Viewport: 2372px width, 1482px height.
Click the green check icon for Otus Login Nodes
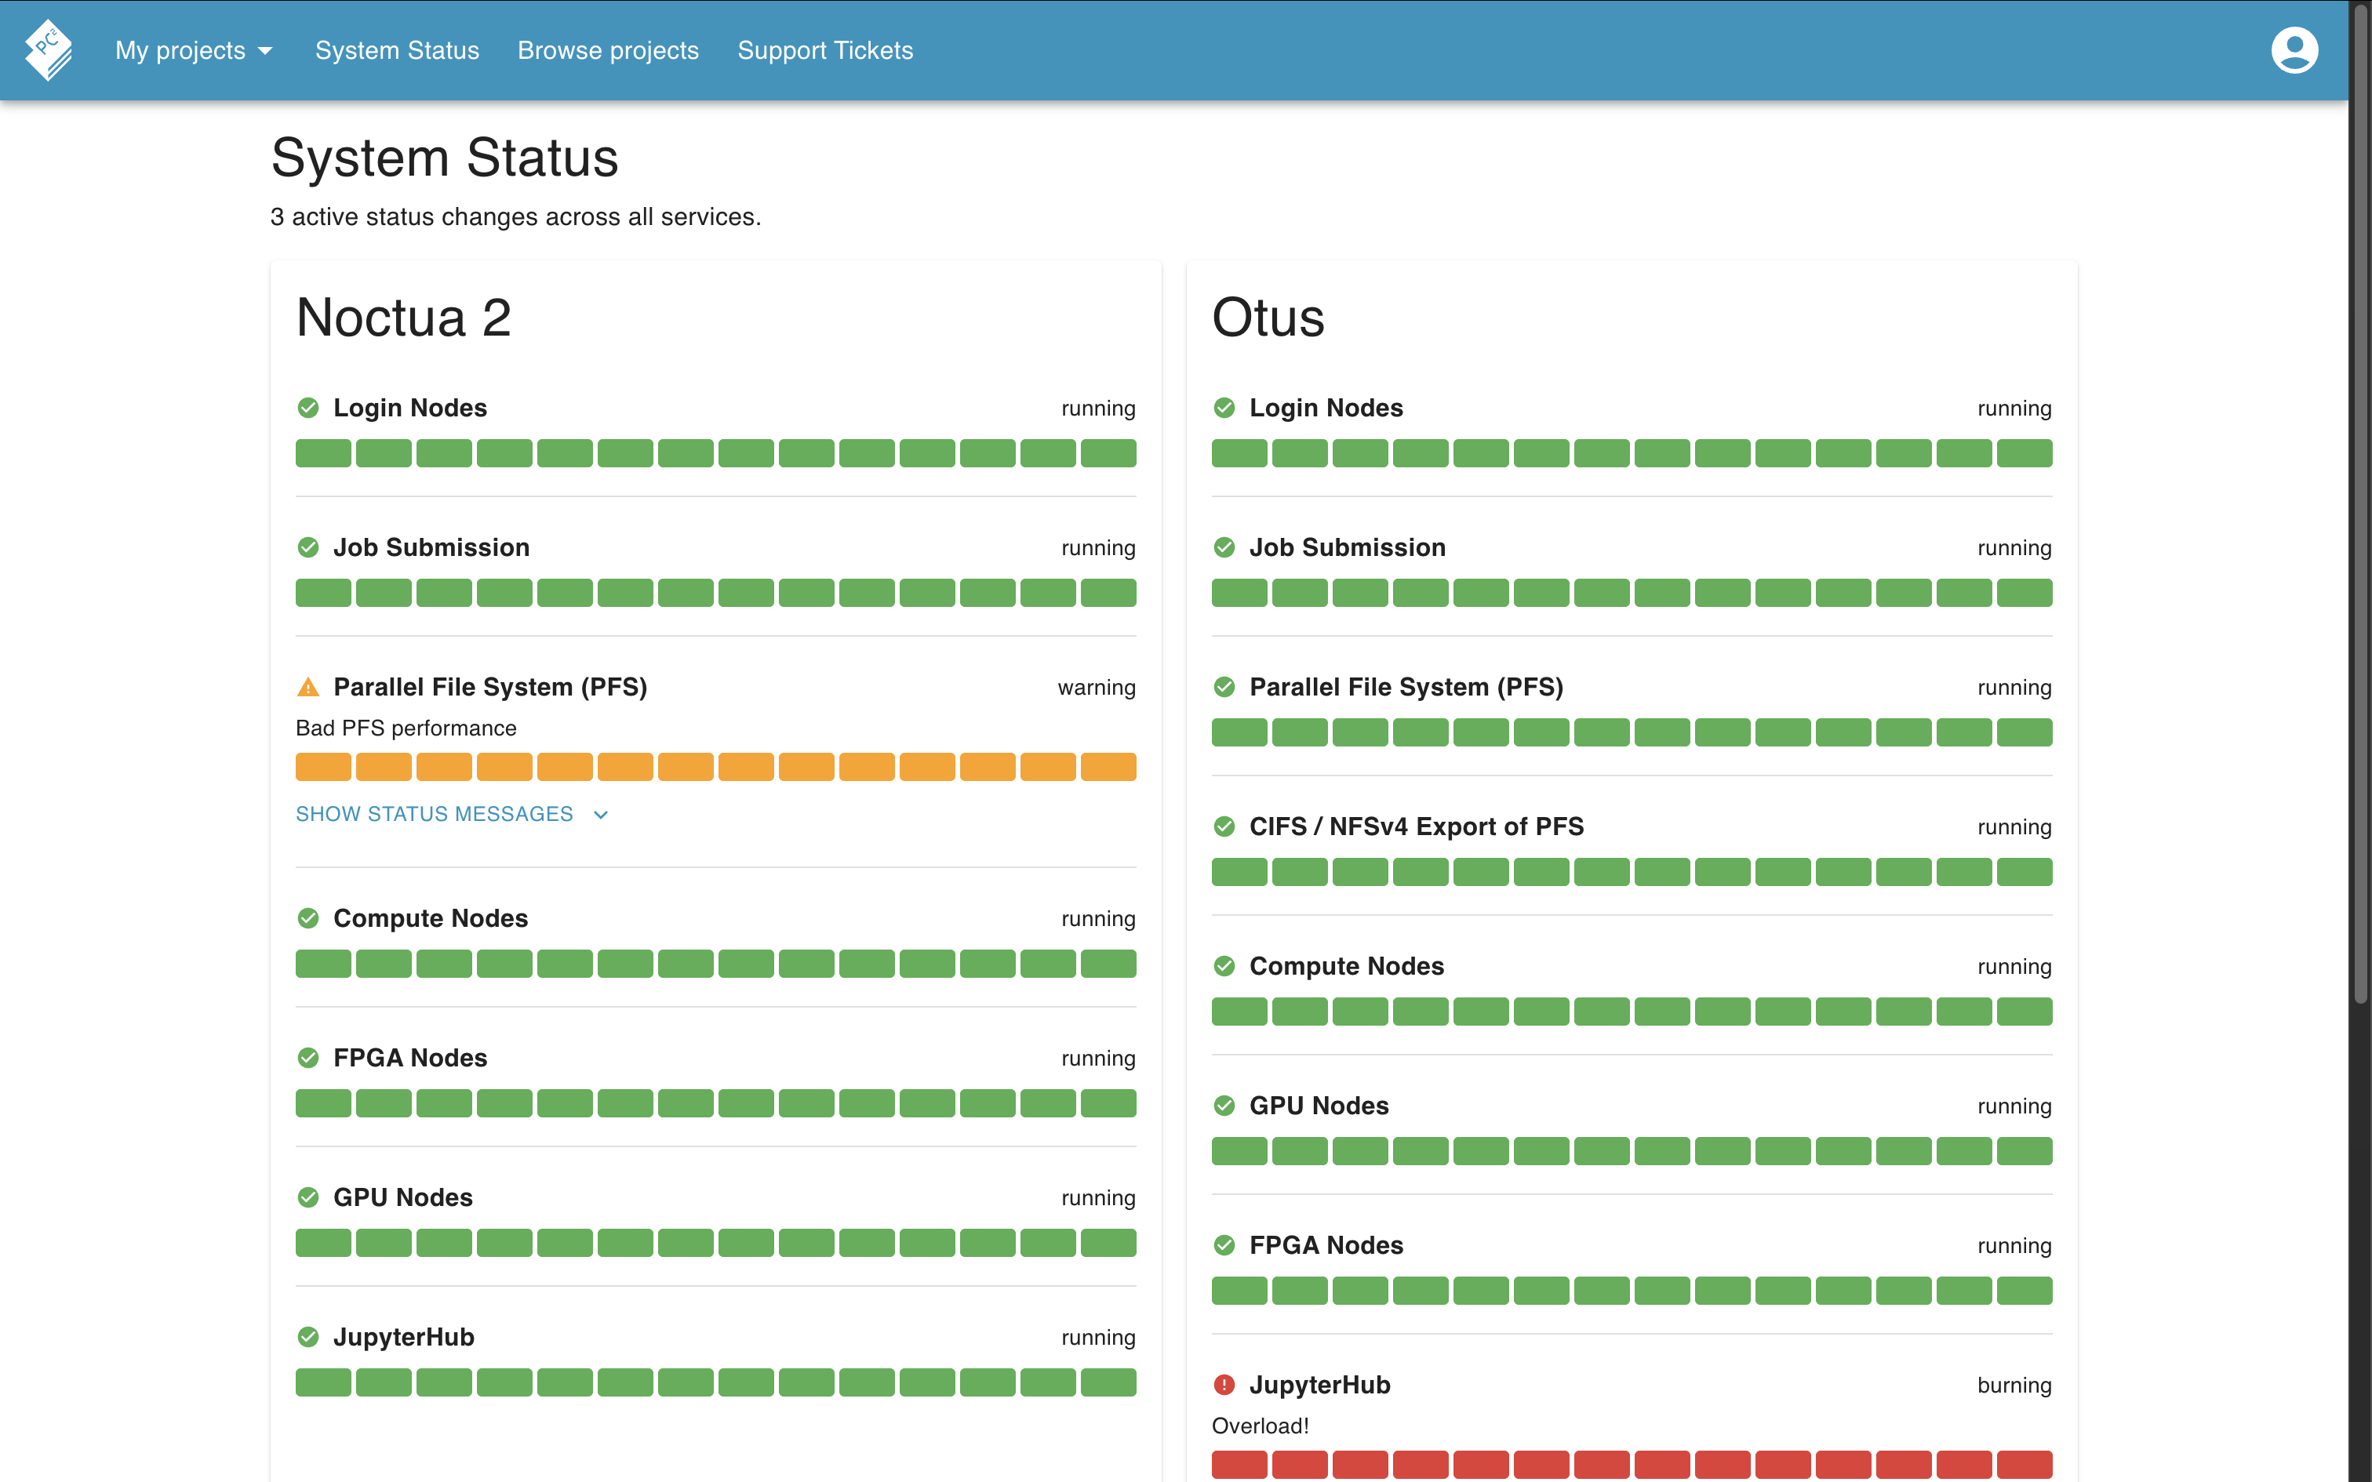(1223, 408)
